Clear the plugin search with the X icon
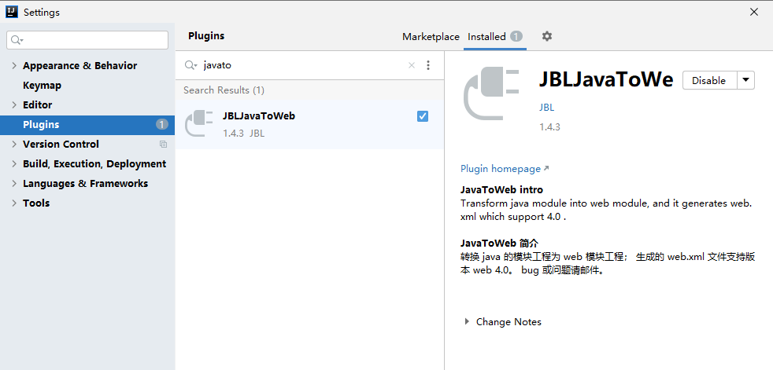Screen dimensions: 773x370 (412, 65)
